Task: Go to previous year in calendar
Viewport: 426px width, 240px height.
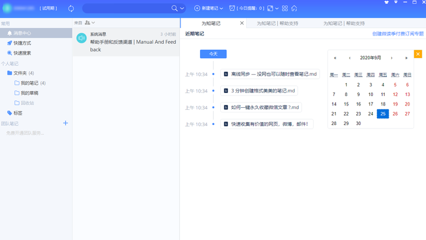Action: point(335,58)
